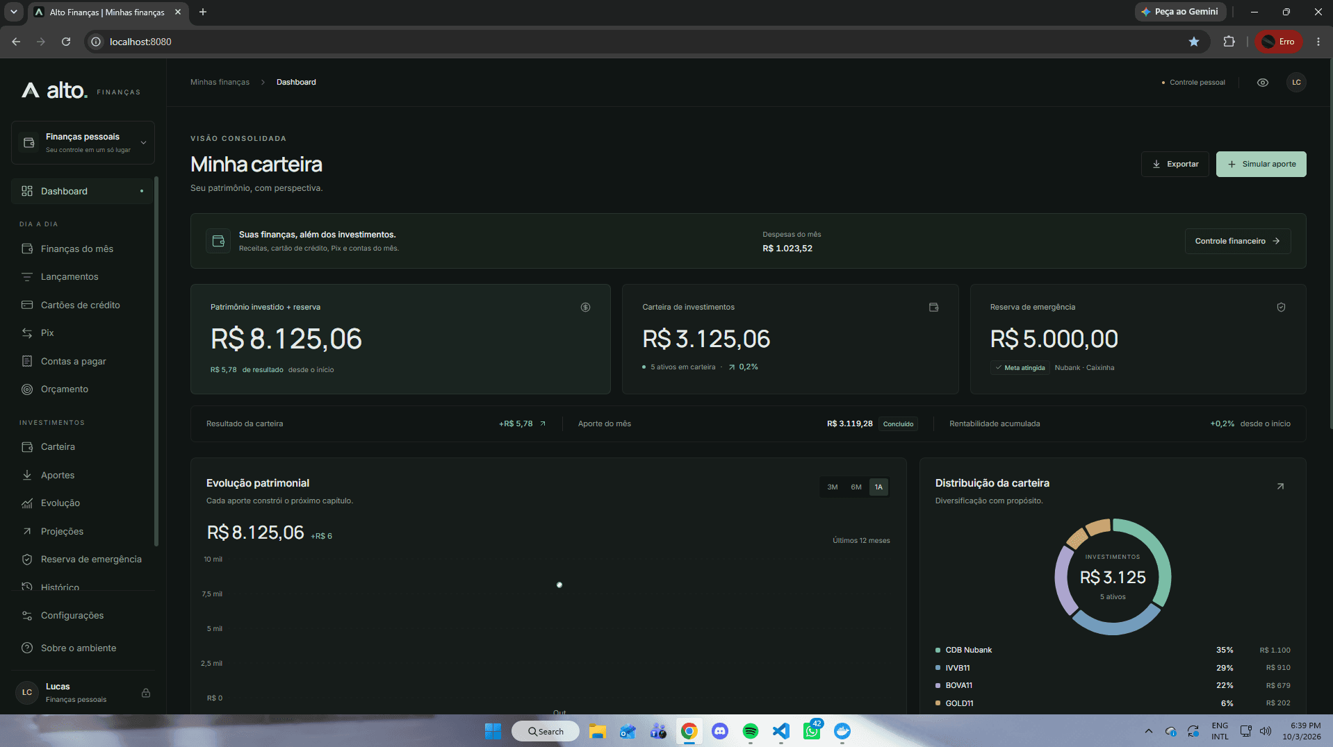Click Lucas profile name in sidebar
This screenshot has width=1333, height=747.
pyautogui.click(x=58, y=687)
